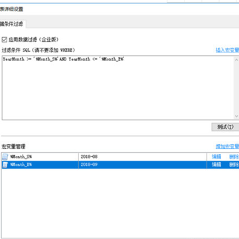Screen dimensions: 239x239
Task: Click the 2018-09 value cell
Action: coord(143,165)
